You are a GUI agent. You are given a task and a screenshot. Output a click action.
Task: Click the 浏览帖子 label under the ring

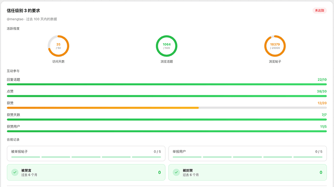coord(275,62)
